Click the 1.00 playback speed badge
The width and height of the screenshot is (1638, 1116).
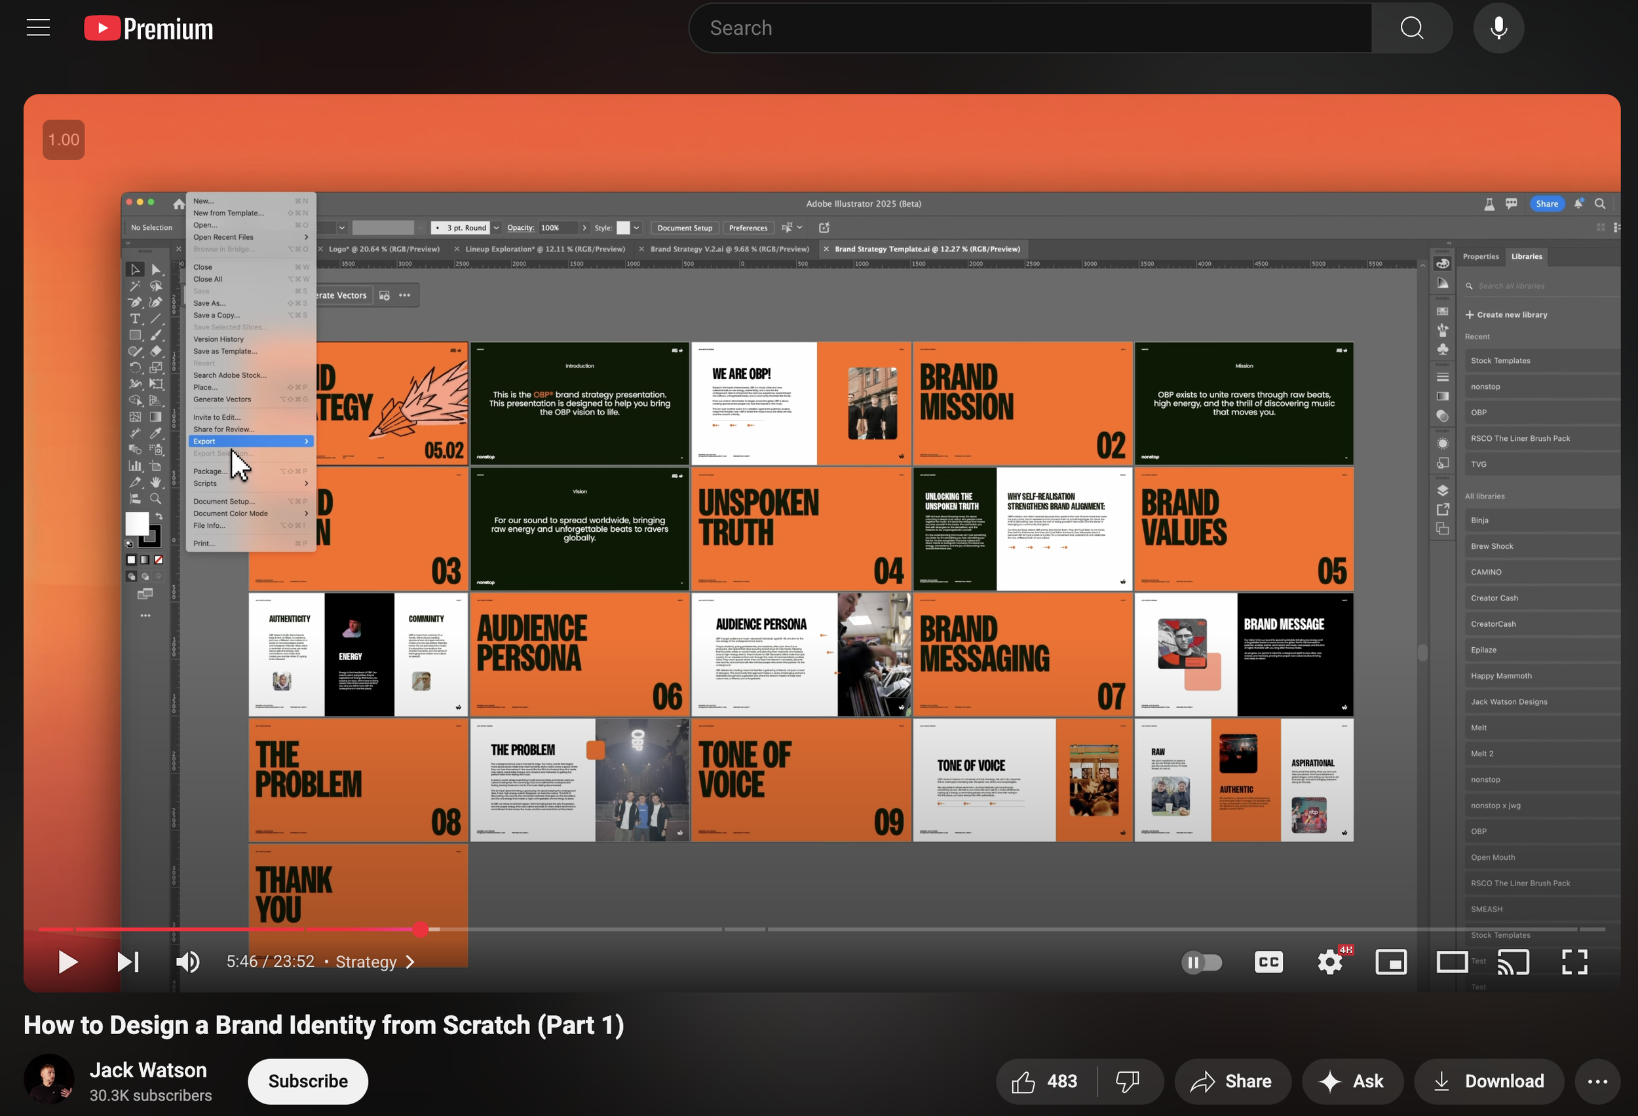64,139
